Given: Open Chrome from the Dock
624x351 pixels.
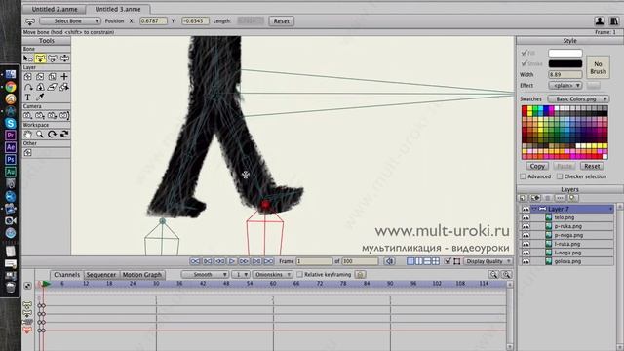Looking at the screenshot, I should (11, 87).
